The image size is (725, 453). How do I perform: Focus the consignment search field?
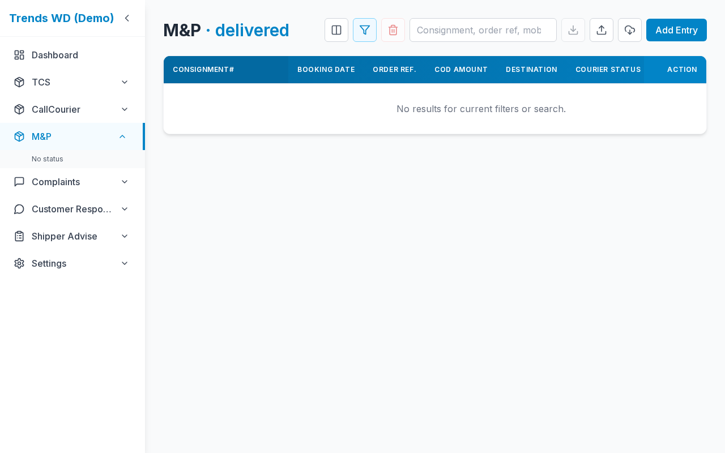click(483, 30)
